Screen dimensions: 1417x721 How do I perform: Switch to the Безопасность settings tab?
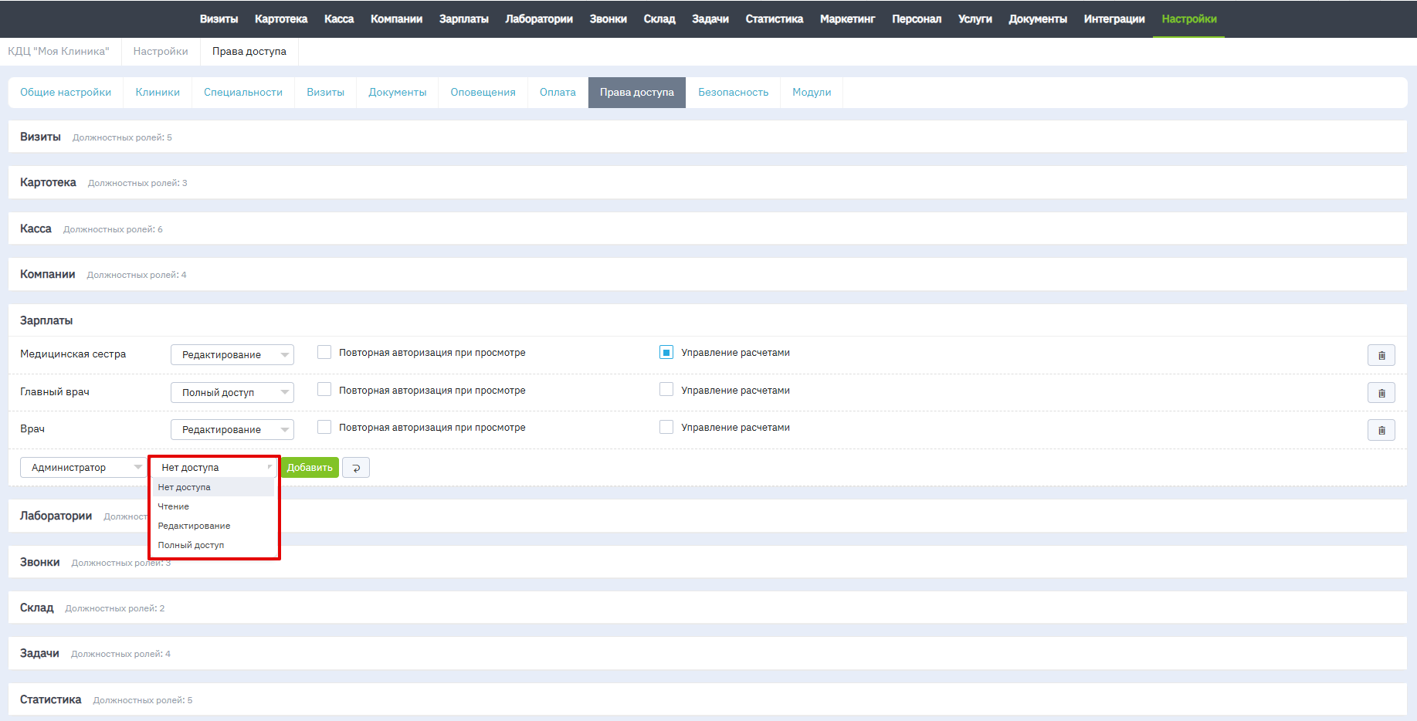pyautogui.click(x=733, y=93)
